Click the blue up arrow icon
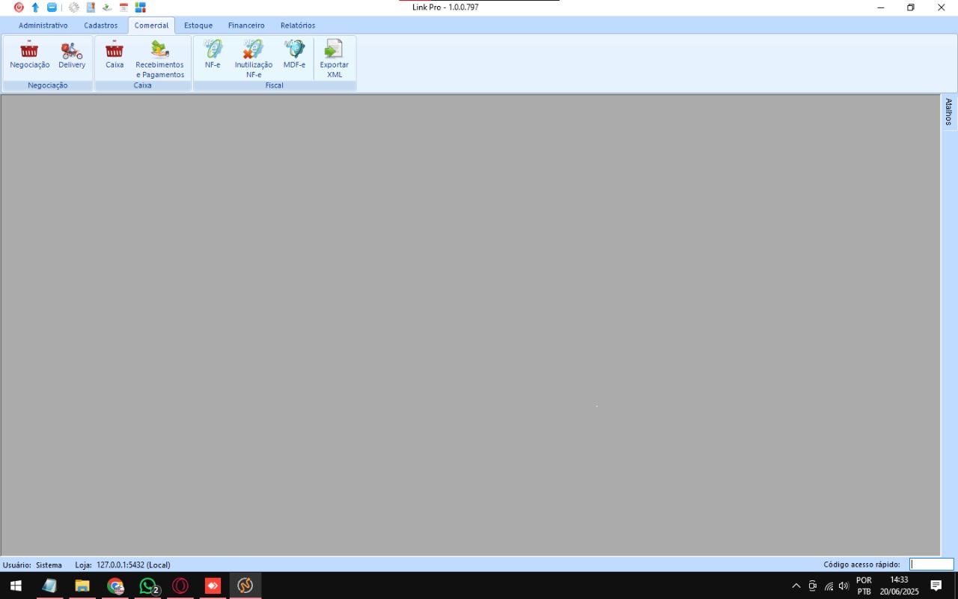 (35, 7)
